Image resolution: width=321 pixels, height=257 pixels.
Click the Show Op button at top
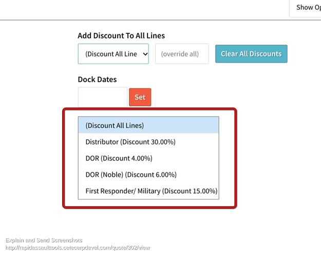tap(306, 8)
